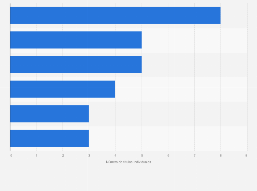This screenshot has height=191, width=257.
Task: Click the x-axis tick label 5
Action: [x=142, y=156]
